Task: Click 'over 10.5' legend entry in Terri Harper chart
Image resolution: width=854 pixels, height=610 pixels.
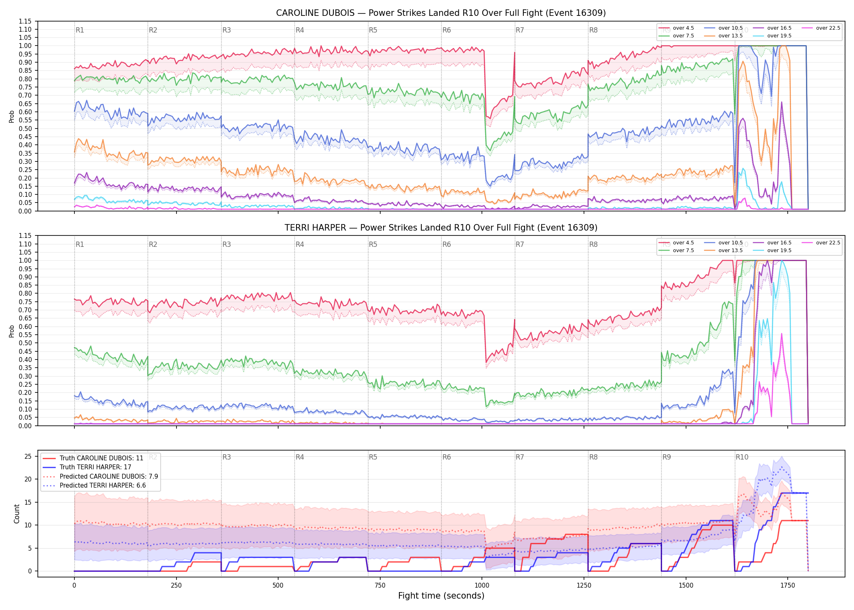Action: point(723,243)
